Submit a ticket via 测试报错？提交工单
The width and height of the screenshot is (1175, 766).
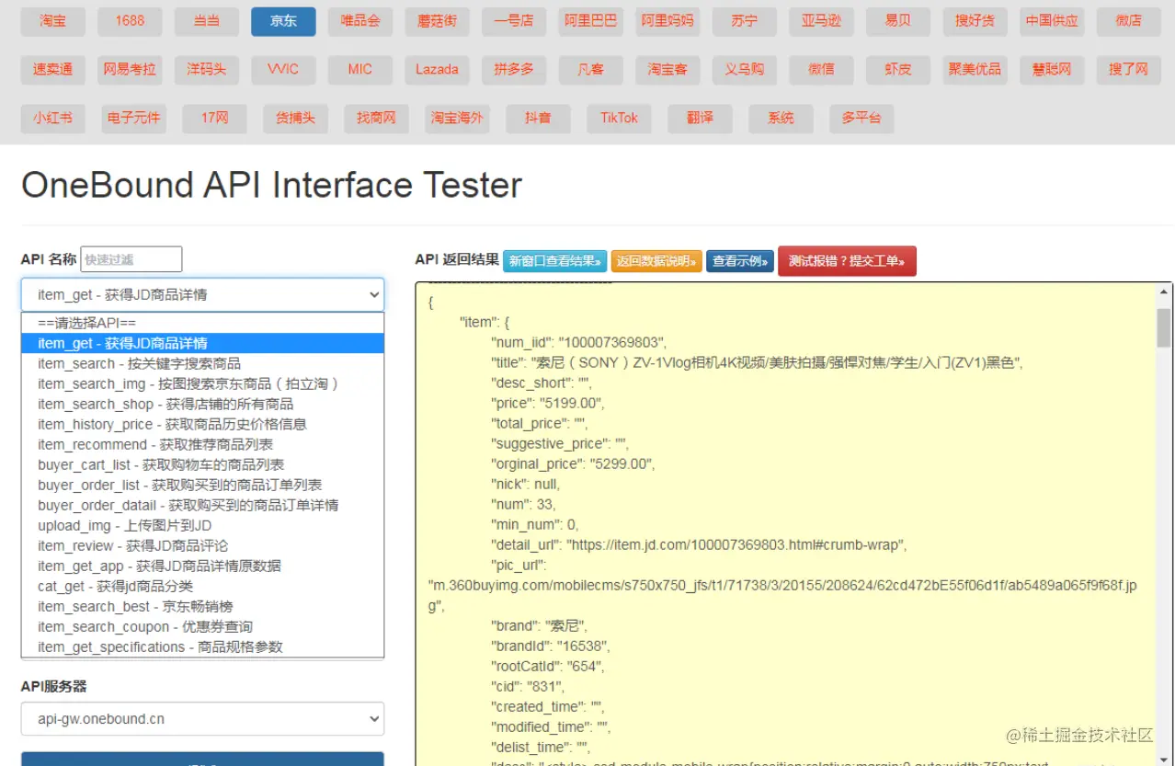847,261
